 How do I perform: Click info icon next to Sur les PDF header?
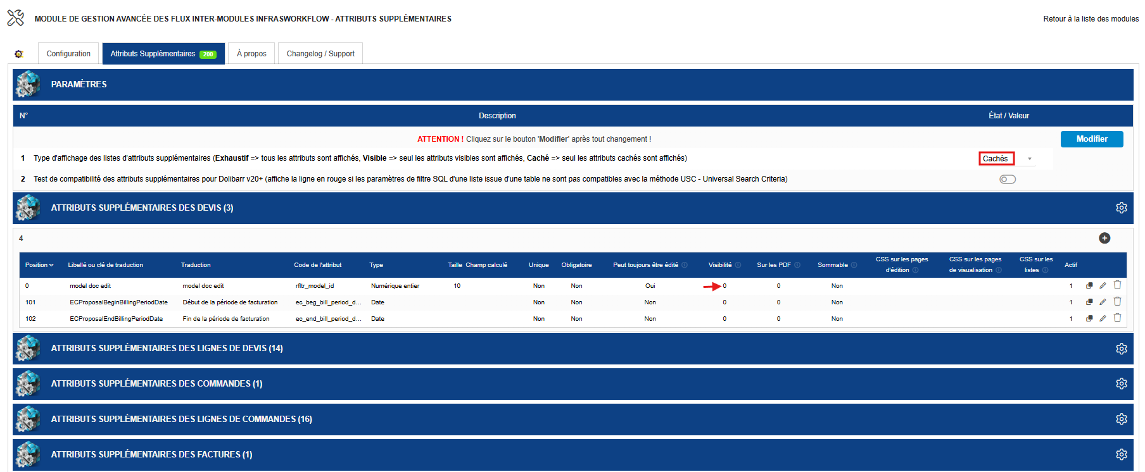point(797,265)
